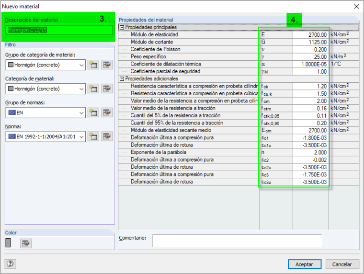This screenshot has width=364, height=274.
Task: Click library icon beside Grupo de categoría de material
Action: coord(107,65)
